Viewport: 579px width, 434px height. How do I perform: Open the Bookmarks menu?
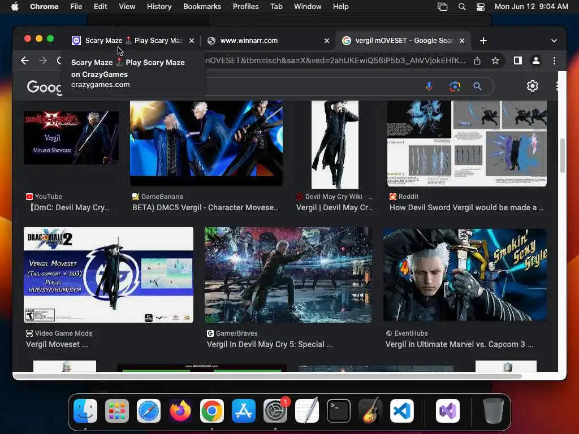pyautogui.click(x=202, y=7)
